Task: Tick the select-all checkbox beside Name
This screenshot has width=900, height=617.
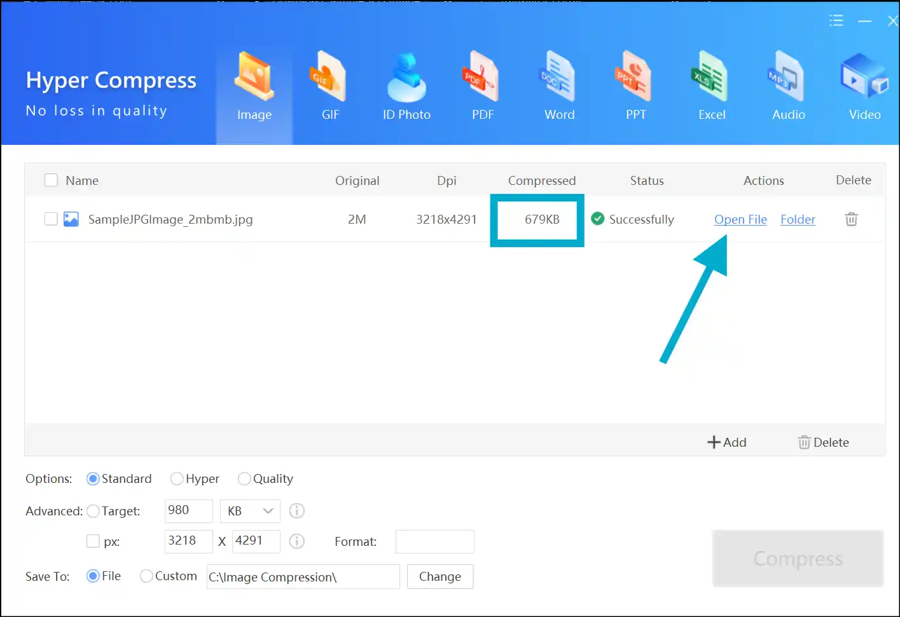Action: tap(51, 180)
